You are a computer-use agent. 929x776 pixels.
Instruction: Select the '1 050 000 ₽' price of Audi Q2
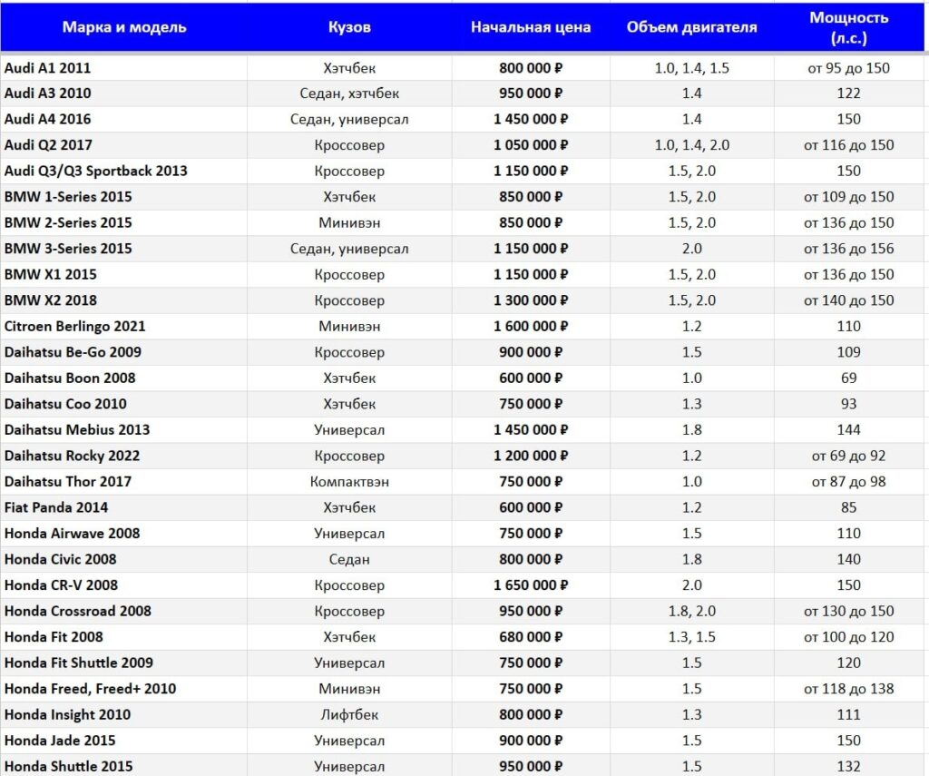pyautogui.click(x=531, y=145)
